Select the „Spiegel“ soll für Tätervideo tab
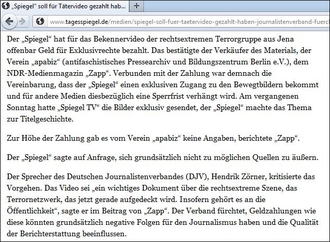The image size is (330, 242). 65,6
